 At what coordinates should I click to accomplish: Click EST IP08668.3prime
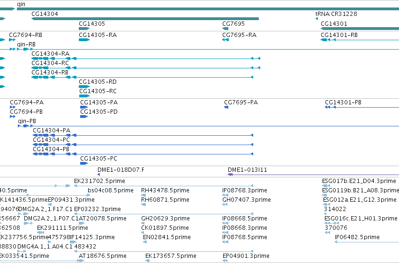pyautogui.click(x=245, y=228)
